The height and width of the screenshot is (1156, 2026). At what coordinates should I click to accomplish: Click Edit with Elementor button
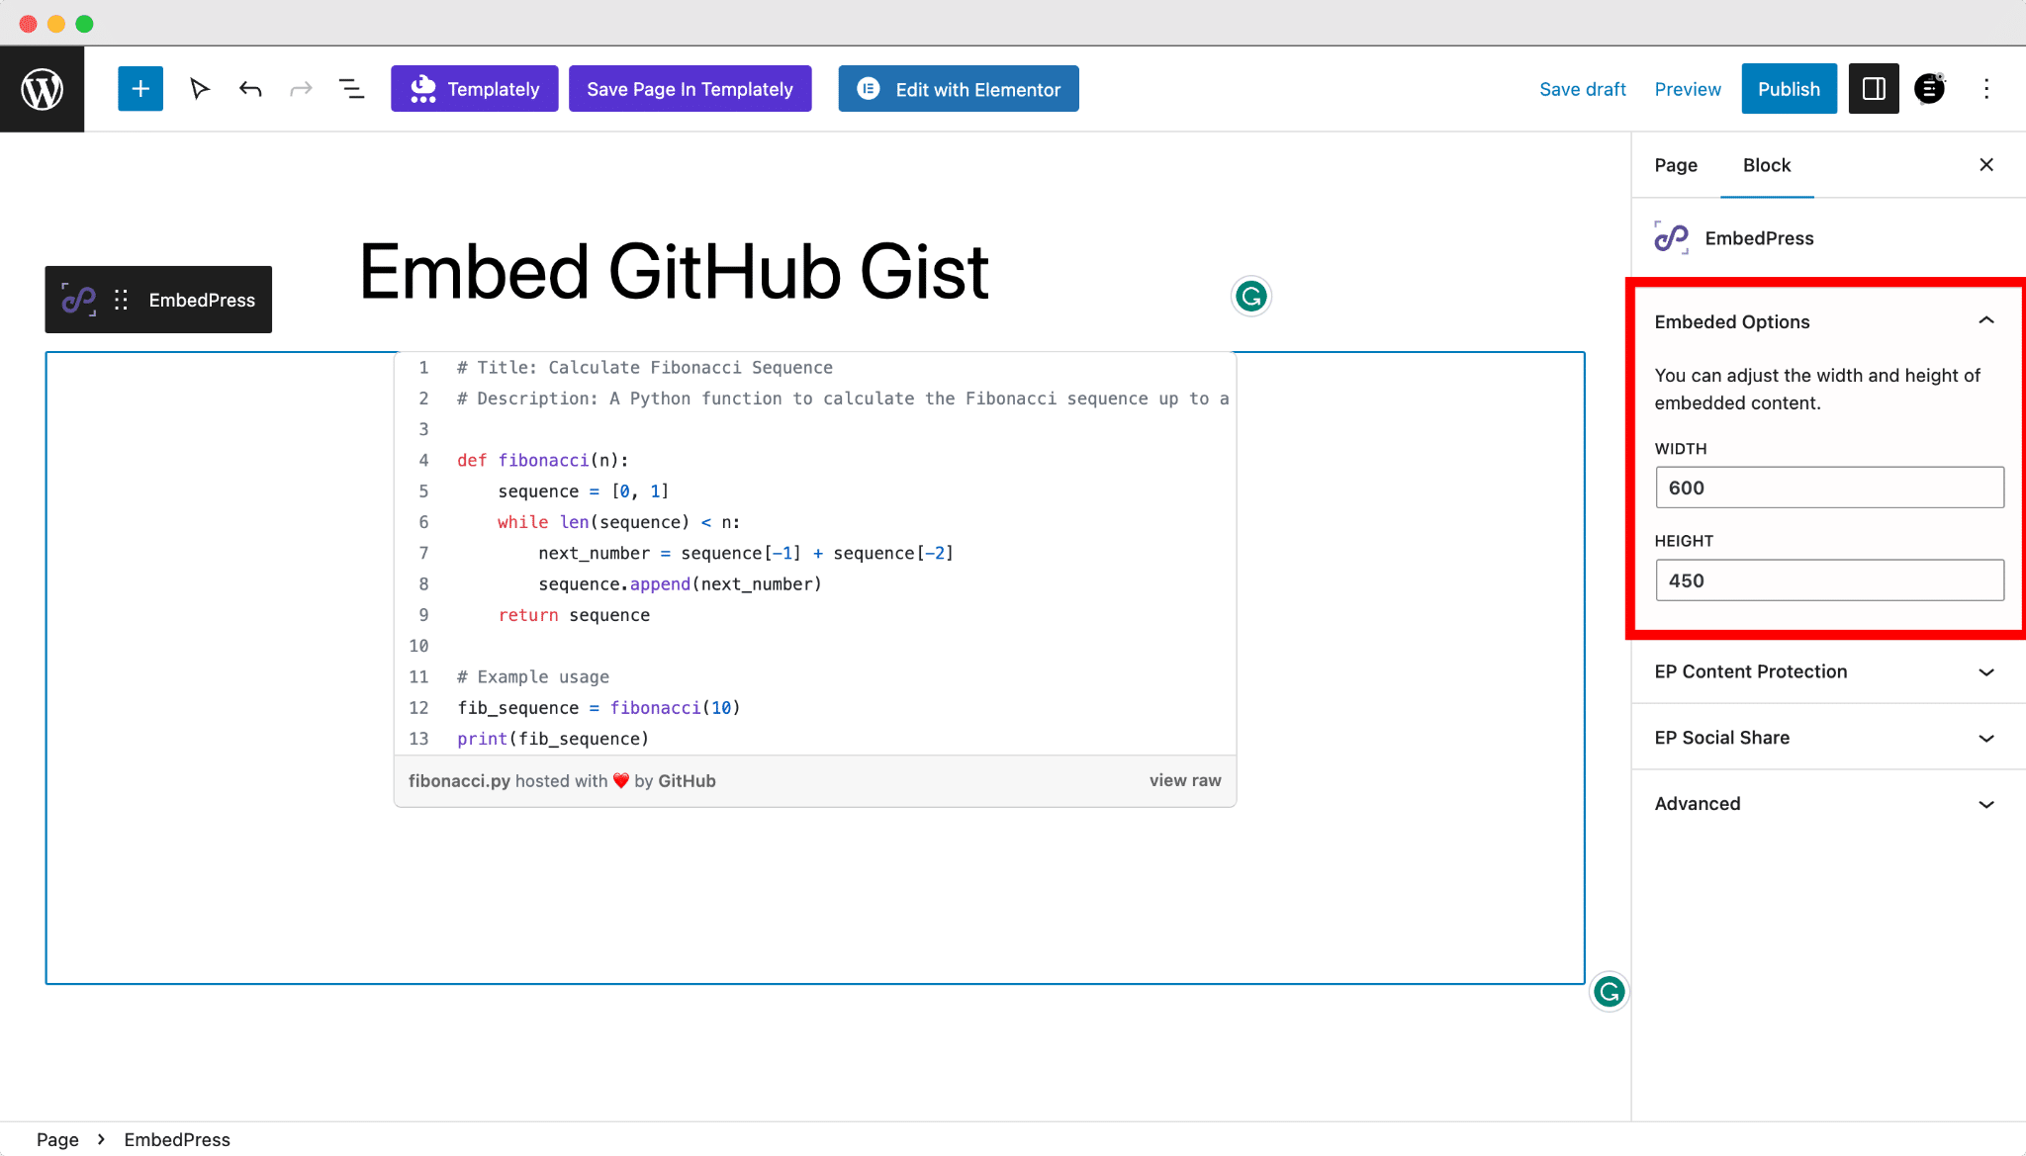click(959, 89)
